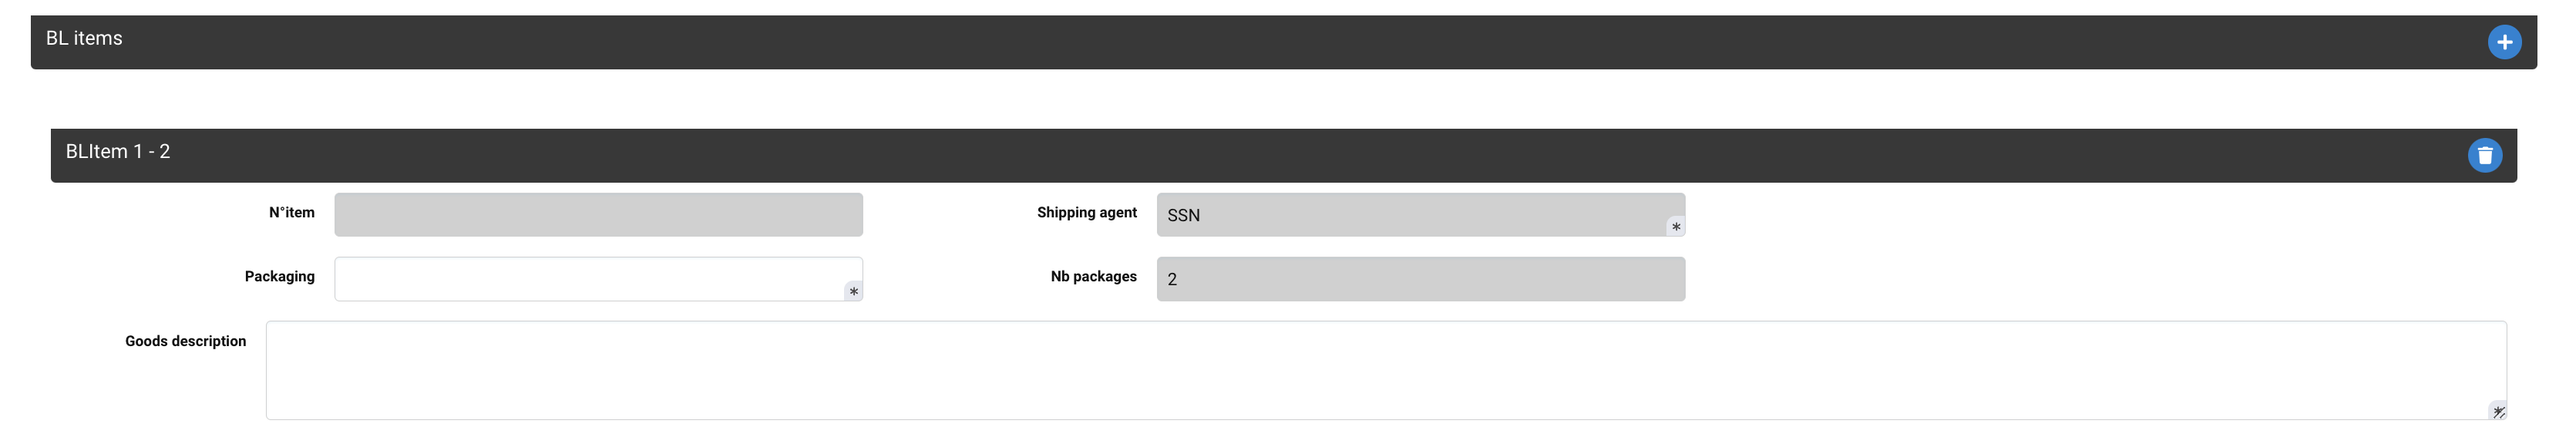Screen dimensions: 2576x444
Task: Click the asterisk icon in Goods description corner
Action: coord(2496,410)
